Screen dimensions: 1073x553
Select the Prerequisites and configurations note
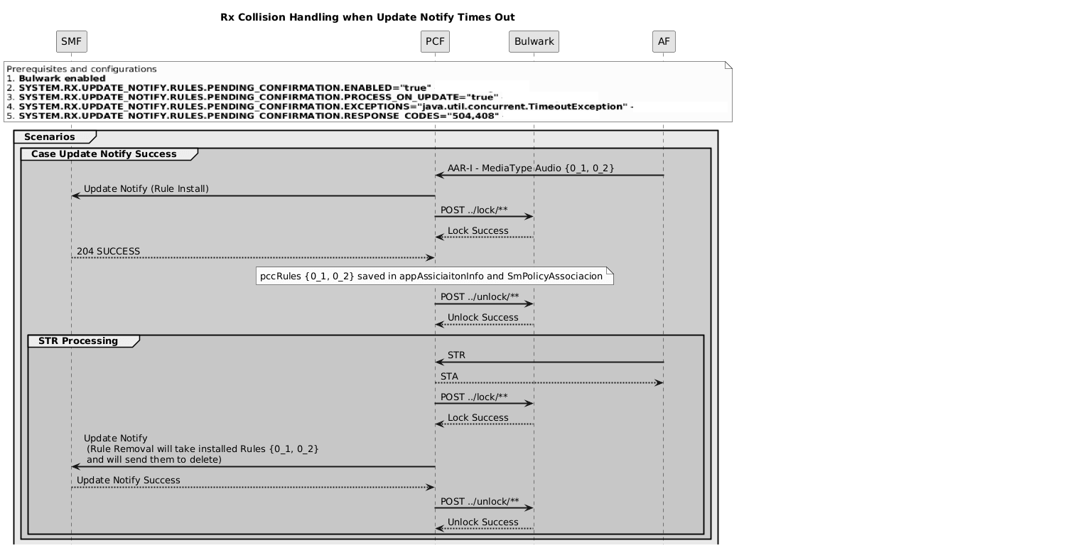pyautogui.click(x=367, y=91)
